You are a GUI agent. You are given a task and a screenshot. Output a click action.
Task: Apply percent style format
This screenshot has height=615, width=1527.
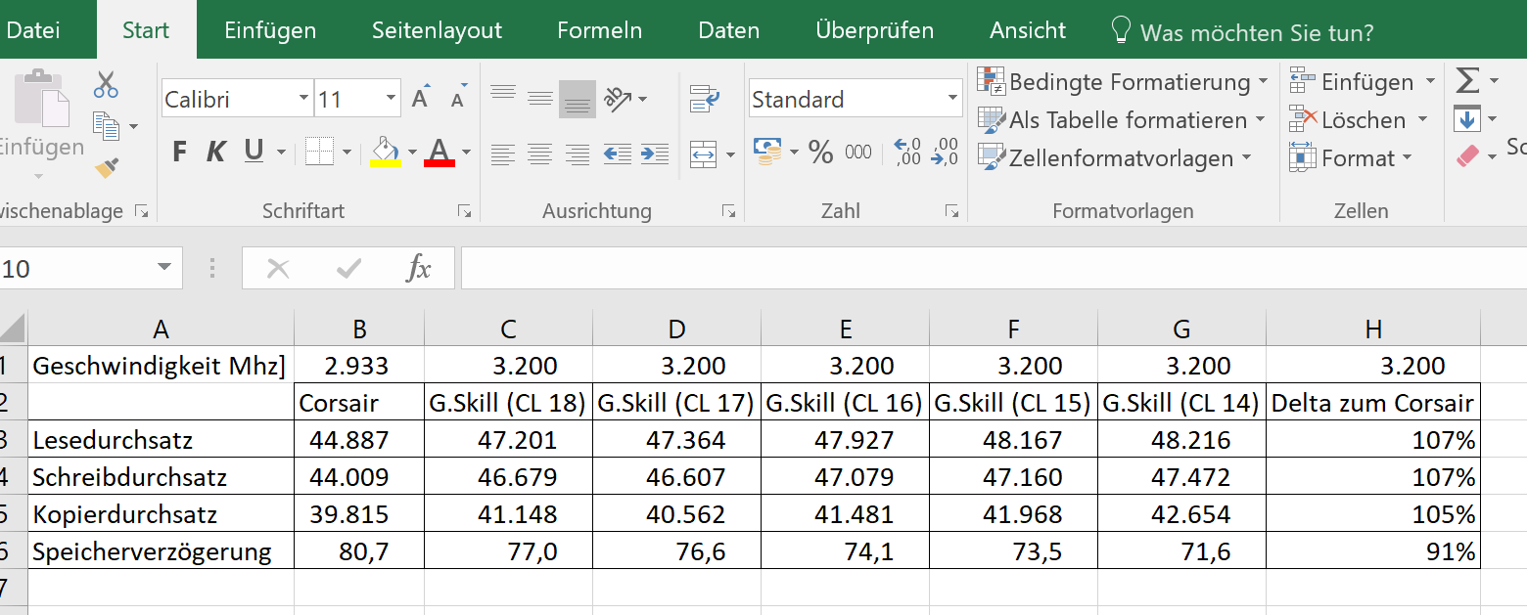[820, 152]
